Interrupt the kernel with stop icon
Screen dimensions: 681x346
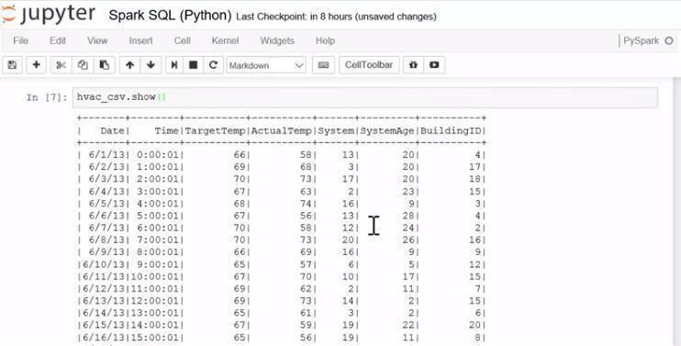click(194, 65)
